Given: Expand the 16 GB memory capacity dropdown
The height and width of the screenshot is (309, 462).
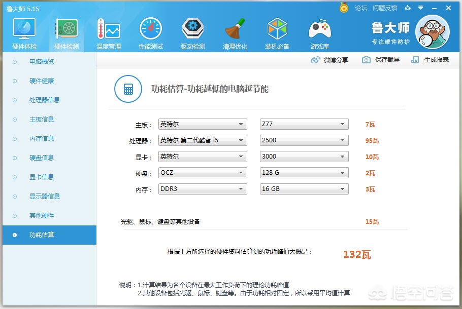Looking at the screenshot, I should click(x=304, y=188).
